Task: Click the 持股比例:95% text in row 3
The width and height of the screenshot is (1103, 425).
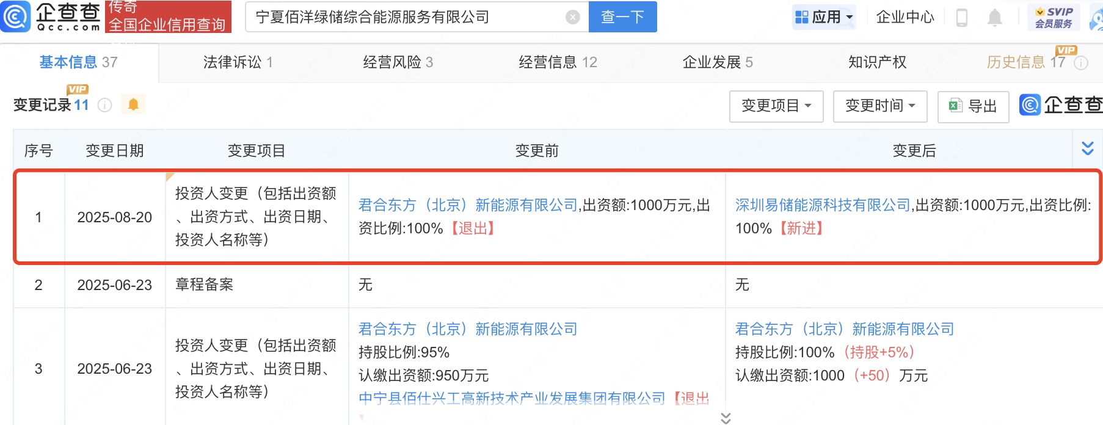Action: [x=404, y=352]
